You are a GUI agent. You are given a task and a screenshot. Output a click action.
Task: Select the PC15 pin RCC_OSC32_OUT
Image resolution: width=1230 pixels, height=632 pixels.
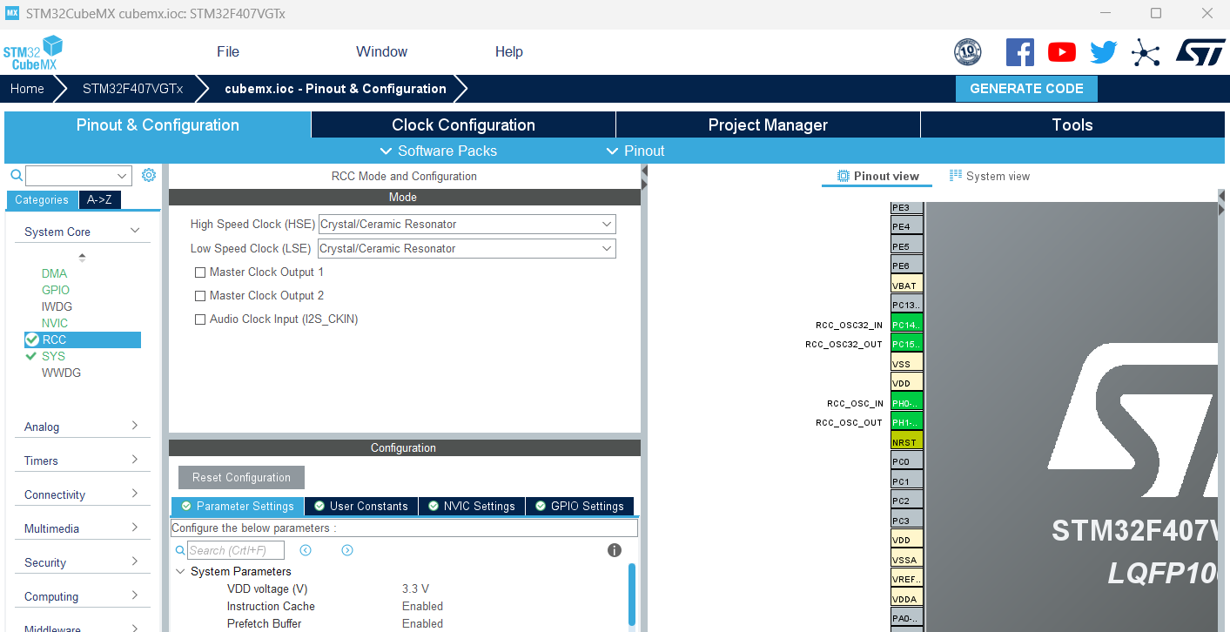pyautogui.click(x=906, y=344)
